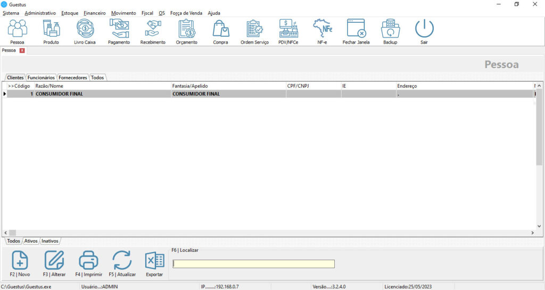Click the Exportar to Excel button
The height and width of the screenshot is (290, 545).
click(x=155, y=264)
